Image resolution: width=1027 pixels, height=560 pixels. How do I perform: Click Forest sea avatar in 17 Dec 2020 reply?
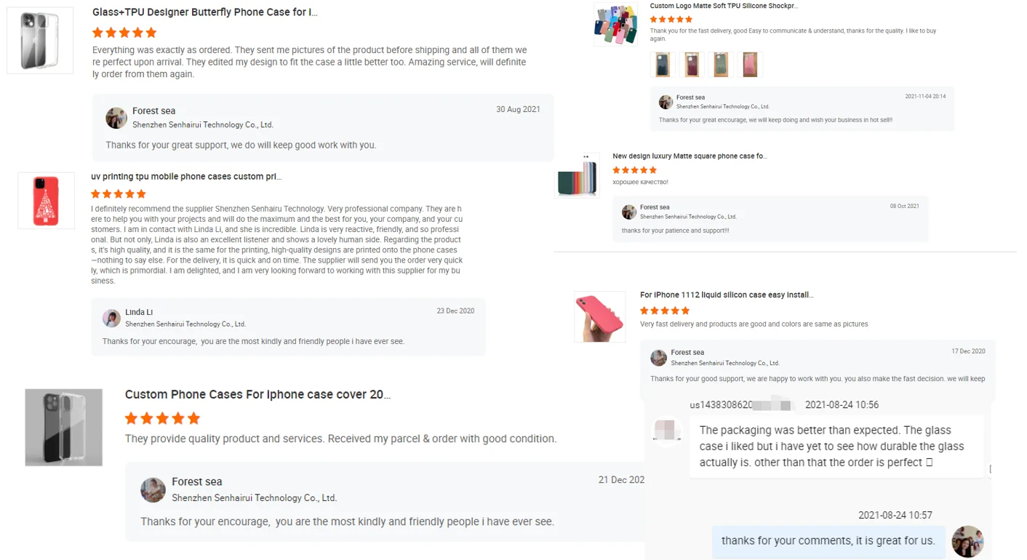pos(659,357)
